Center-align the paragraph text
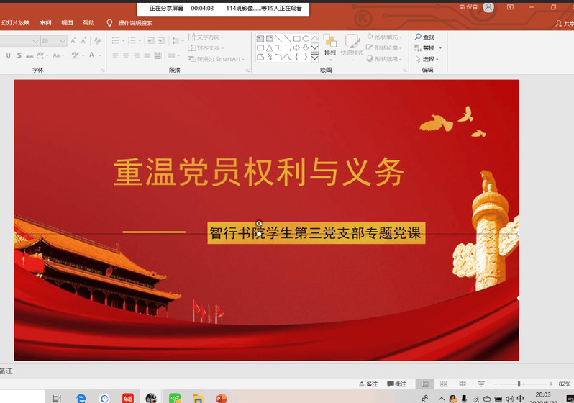Screen dimensions: 574x403 [126, 55]
